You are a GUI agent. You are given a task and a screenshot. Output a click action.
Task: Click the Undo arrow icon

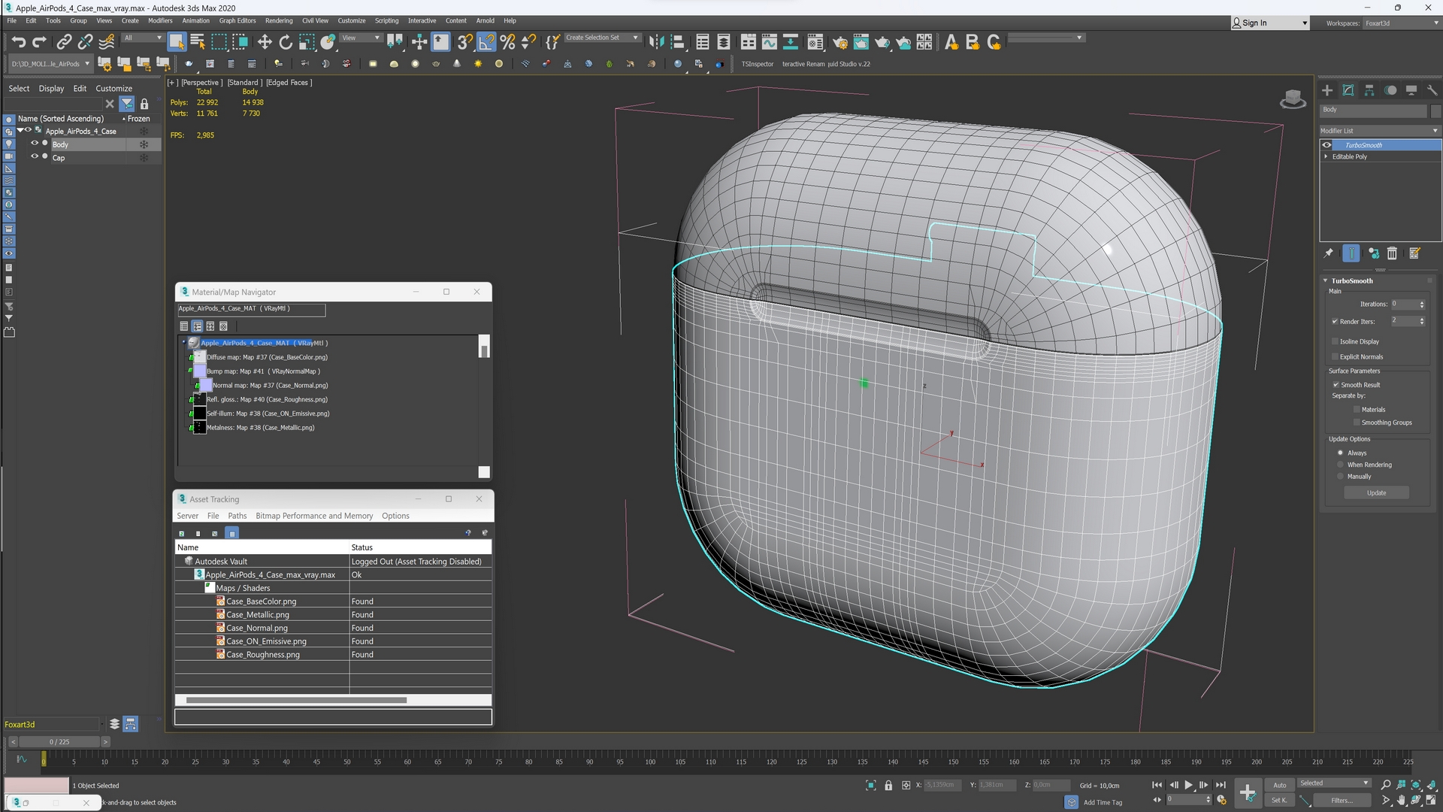[x=18, y=42]
